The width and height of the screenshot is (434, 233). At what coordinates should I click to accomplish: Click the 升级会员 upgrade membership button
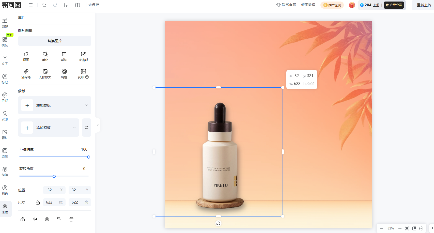point(394,5)
